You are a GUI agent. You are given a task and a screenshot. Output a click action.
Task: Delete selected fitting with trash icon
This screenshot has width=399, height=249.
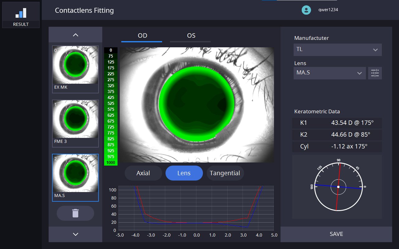coord(75,213)
